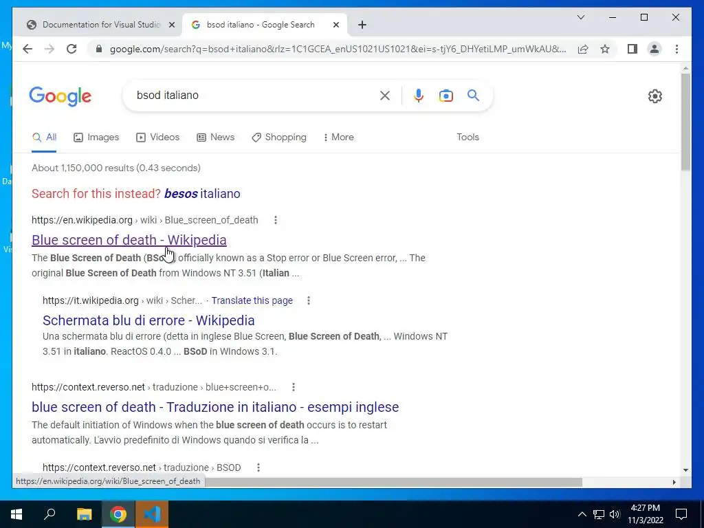Open more options for reverso blue+screen result
Viewport: 704px width, 528px height.
point(293,387)
